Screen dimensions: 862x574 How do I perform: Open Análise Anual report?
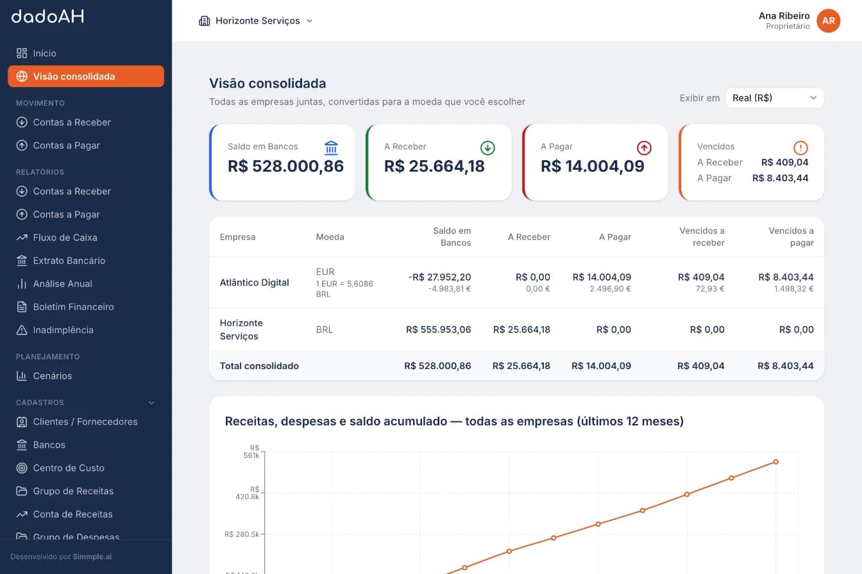click(86, 284)
